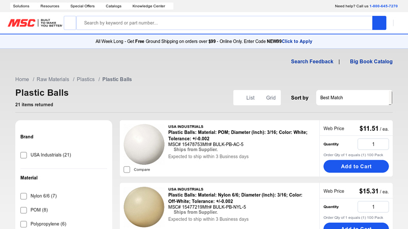Open the off-white Nylon ball product image
Image resolution: width=408 pixels, height=229 pixels.
tap(144, 207)
